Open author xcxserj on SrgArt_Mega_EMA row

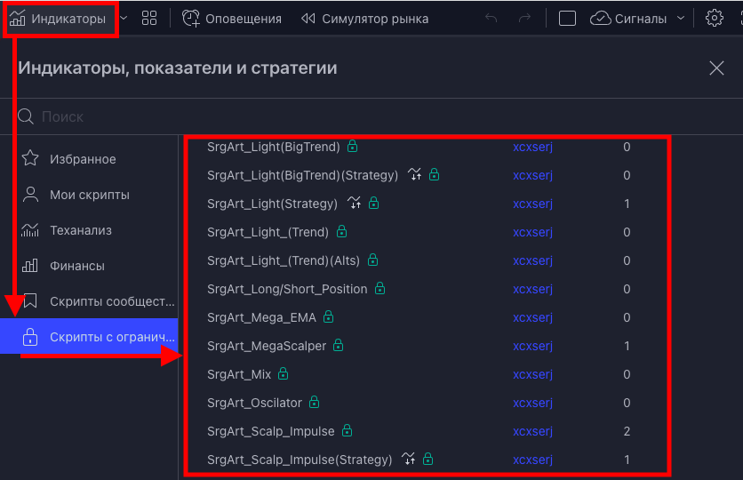(x=532, y=317)
